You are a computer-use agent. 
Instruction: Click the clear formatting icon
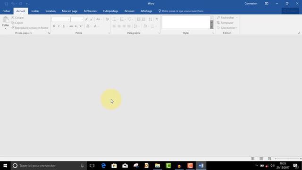coord(107,19)
